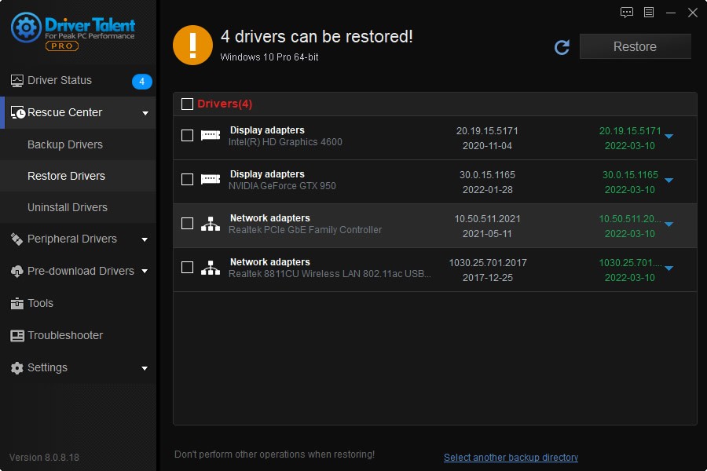Click the refresh icon beside Restore
The height and width of the screenshot is (471, 707).
562,47
